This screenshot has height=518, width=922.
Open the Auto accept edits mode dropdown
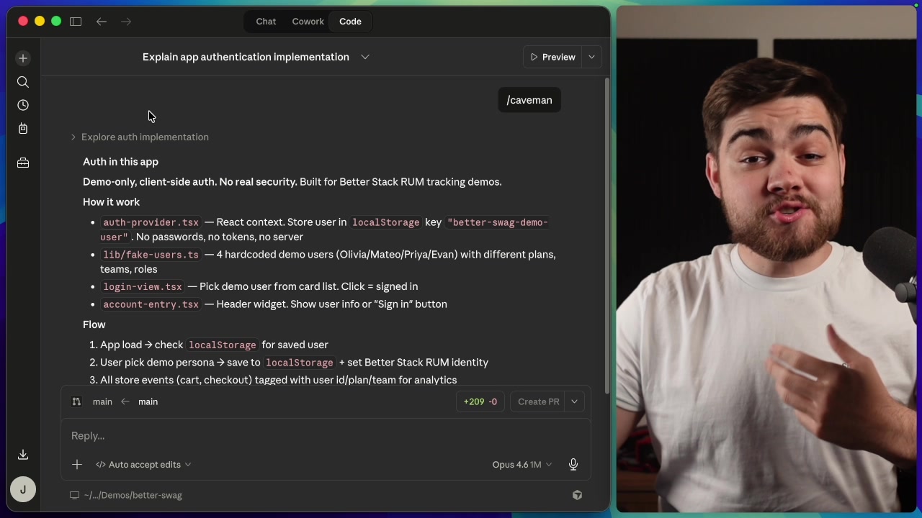(x=143, y=465)
